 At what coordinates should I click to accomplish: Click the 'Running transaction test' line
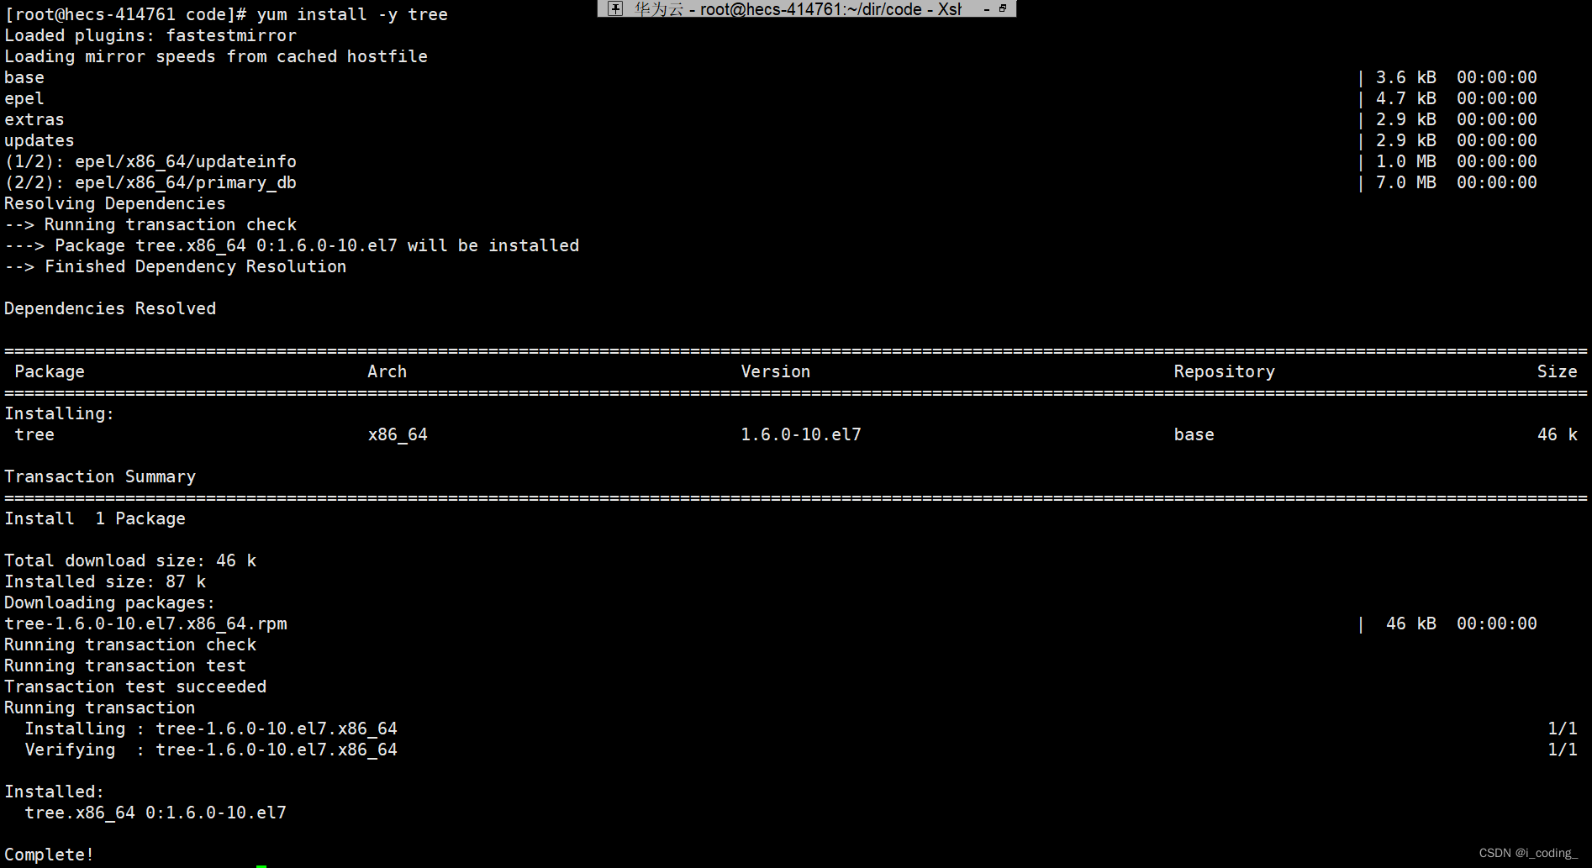tap(125, 665)
